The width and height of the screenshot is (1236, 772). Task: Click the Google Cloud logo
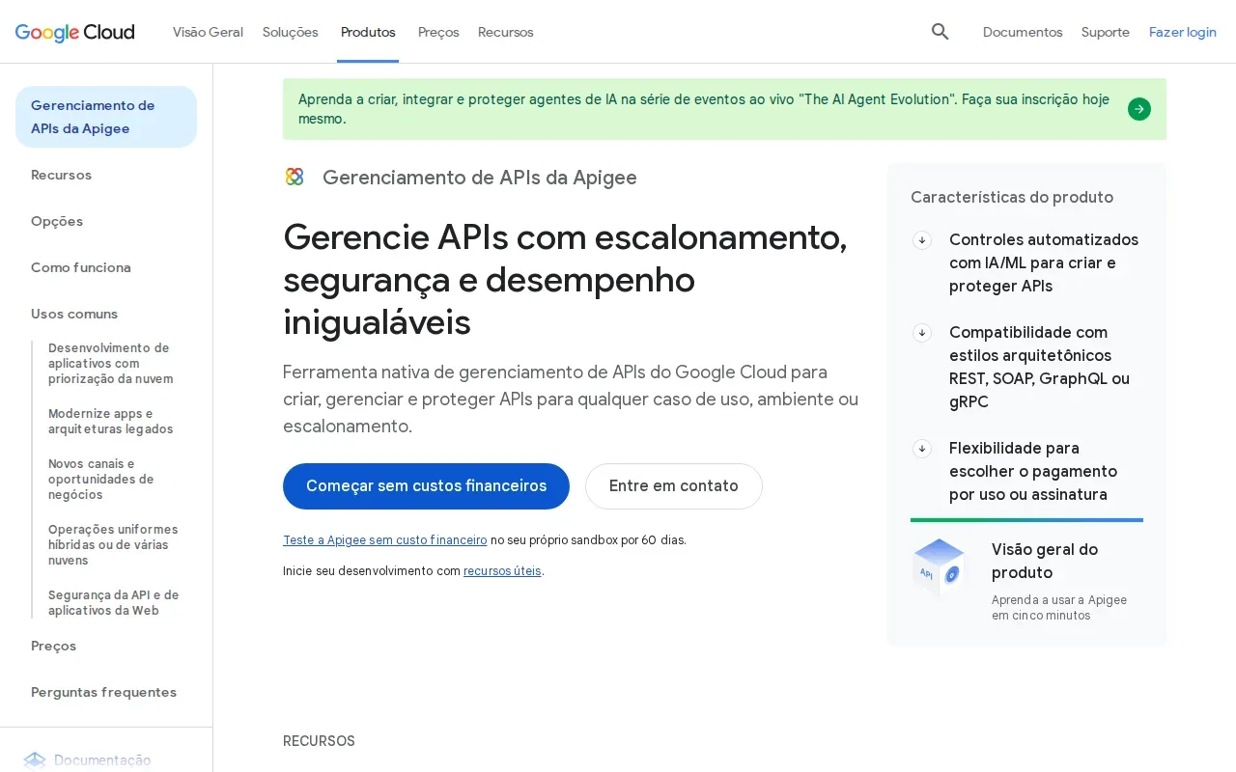tap(75, 32)
